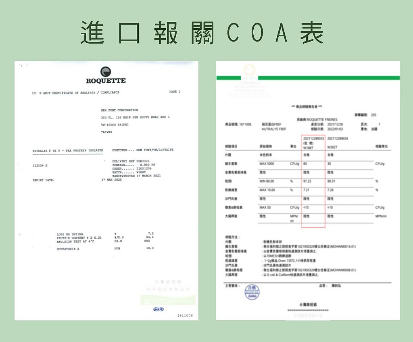Click the "CUSTOMER" line on the certificate
Image resolution: width=413 pixels, height=342 pixels.
coord(143,150)
